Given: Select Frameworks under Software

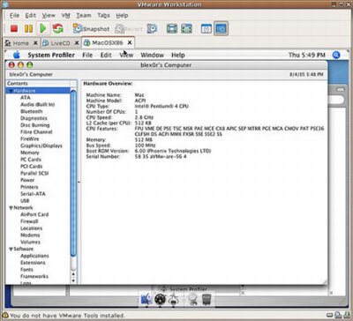Looking at the screenshot, I should pyautogui.click(x=34, y=276).
